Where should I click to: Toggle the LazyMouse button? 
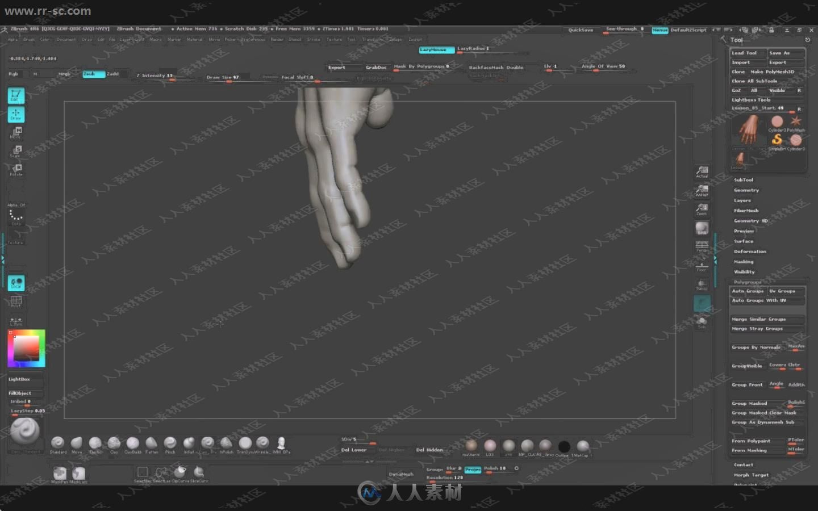(x=437, y=50)
